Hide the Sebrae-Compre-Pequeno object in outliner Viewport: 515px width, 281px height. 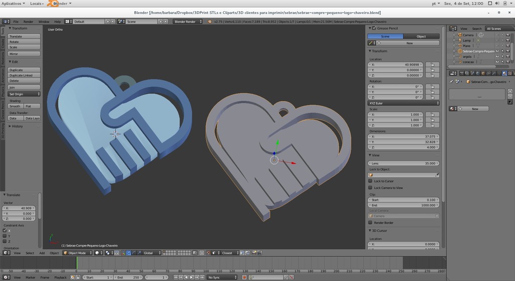click(x=497, y=51)
